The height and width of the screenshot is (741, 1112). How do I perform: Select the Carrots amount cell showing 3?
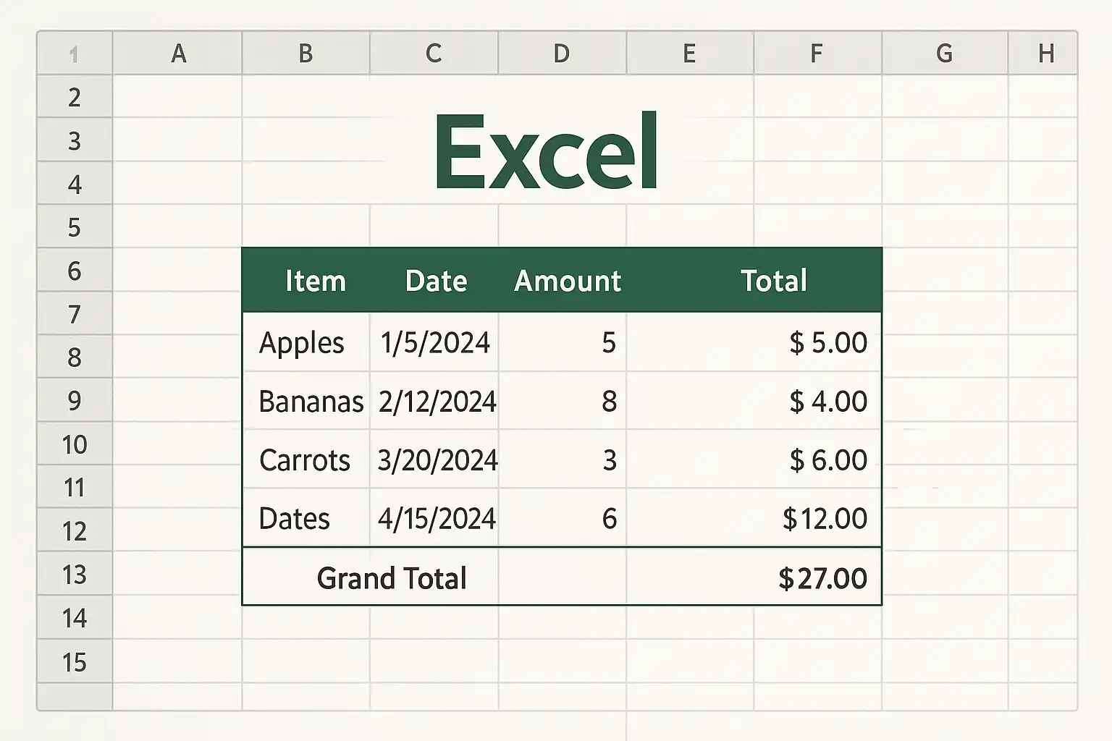pyautogui.click(x=609, y=460)
